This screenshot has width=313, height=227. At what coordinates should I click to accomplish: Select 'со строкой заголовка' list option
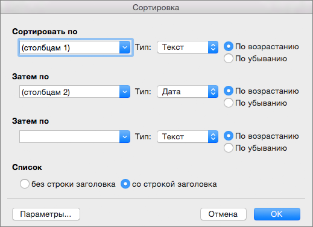125,184
